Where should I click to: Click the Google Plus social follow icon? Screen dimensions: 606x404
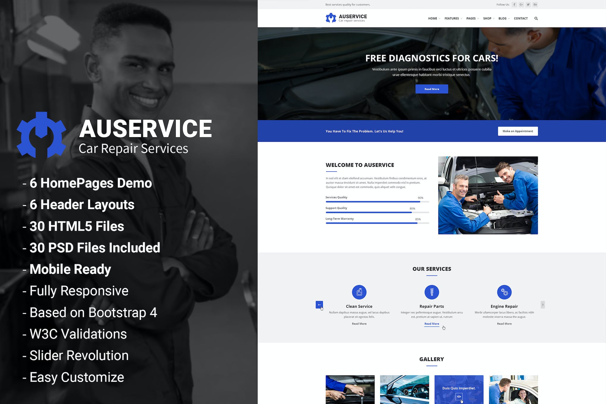tap(521, 4)
